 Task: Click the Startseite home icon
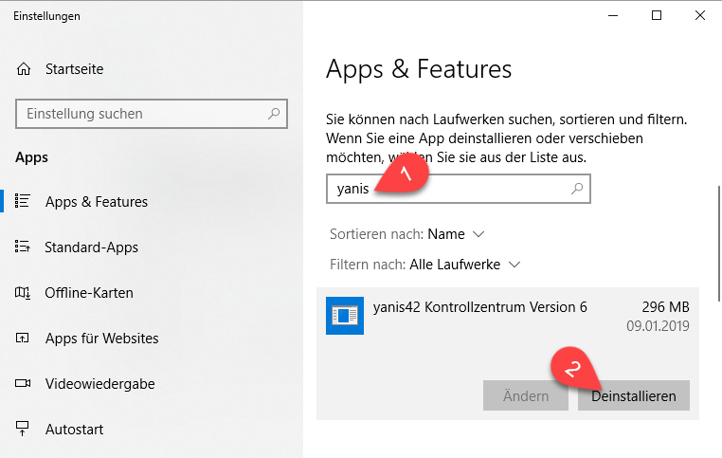pos(24,69)
